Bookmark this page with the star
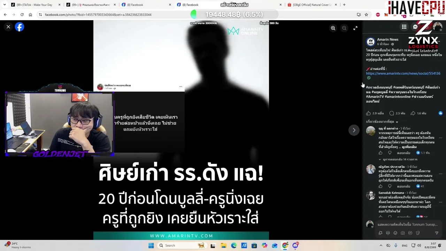The height and width of the screenshot is (251, 446). coord(366,15)
